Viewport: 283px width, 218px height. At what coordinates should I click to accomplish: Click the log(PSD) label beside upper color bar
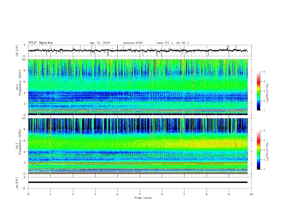[268, 93]
